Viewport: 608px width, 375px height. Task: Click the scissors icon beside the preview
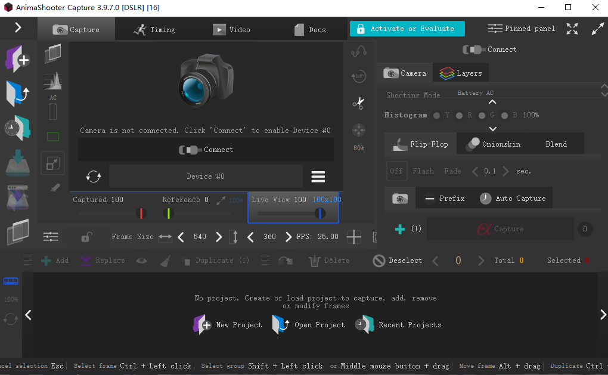(358, 103)
